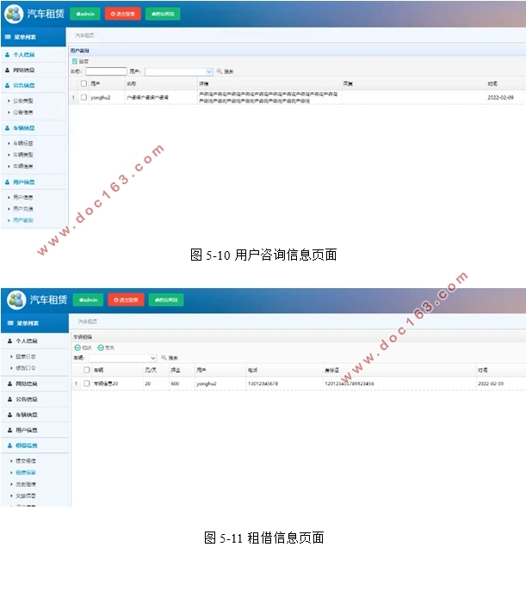Screen dimensions: 526x590
Task: Click person icon beside 网站信息 in Figure 5-11
Action: point(9,384)
